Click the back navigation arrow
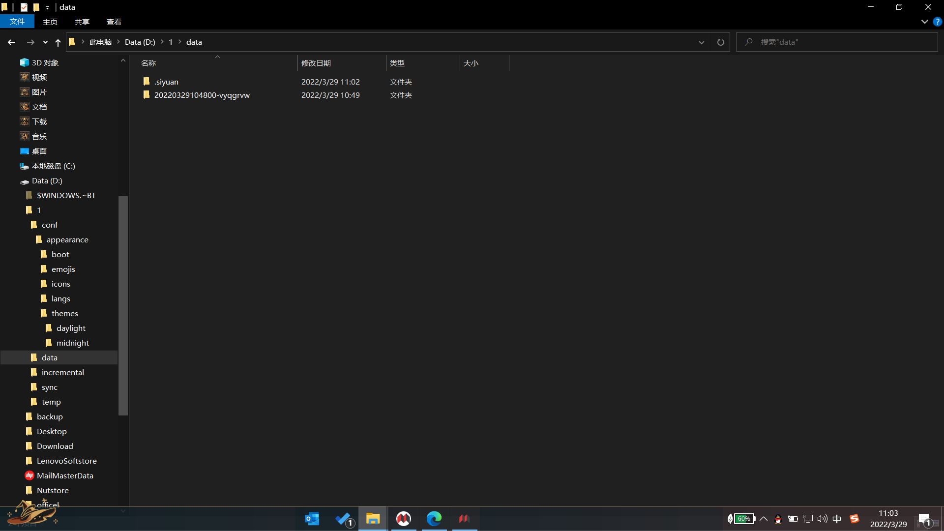The image size is (944, 531). click(x=11, y=42)
